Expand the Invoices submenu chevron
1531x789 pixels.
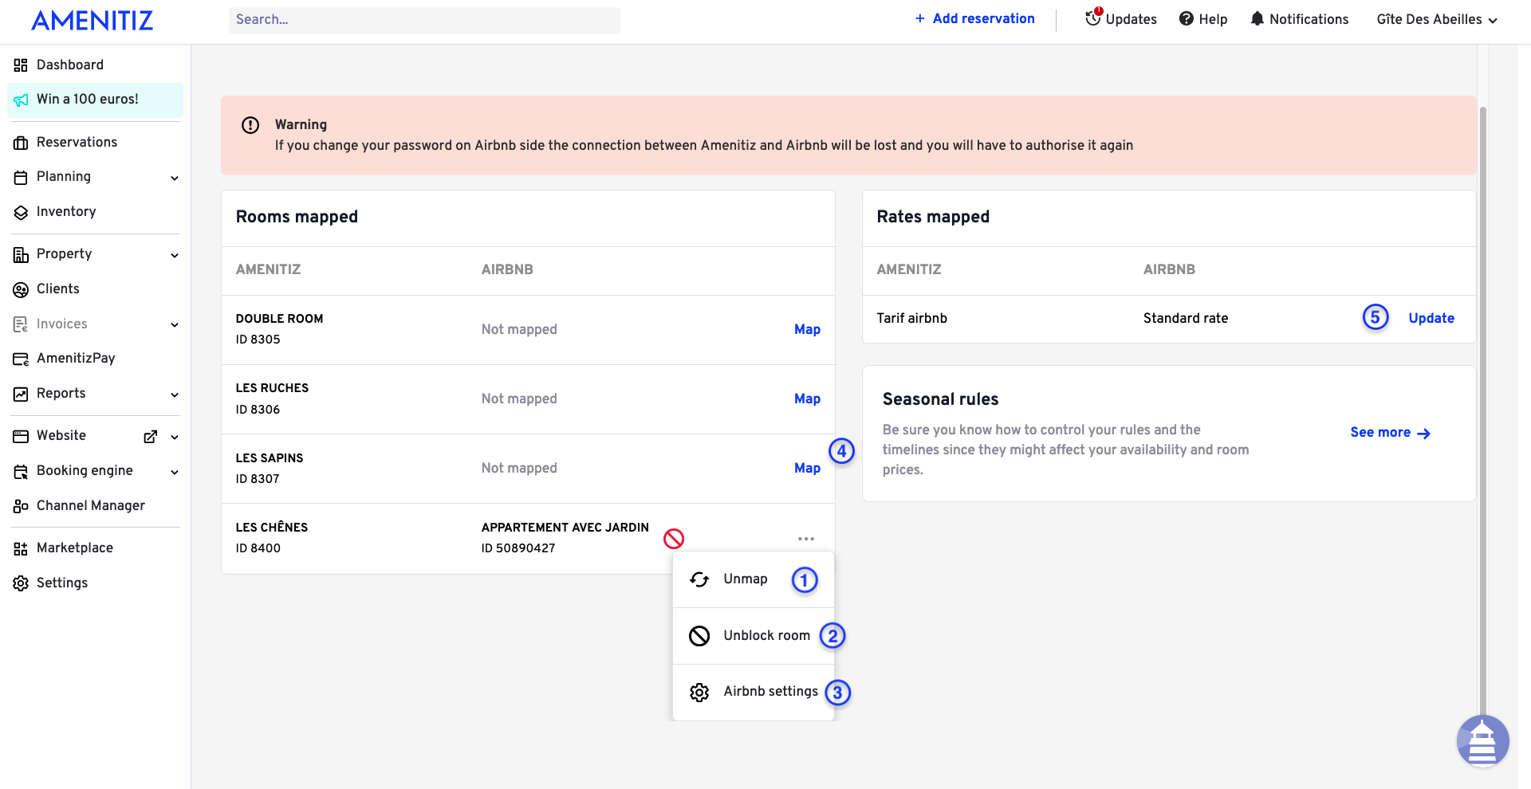pos(175,324)
